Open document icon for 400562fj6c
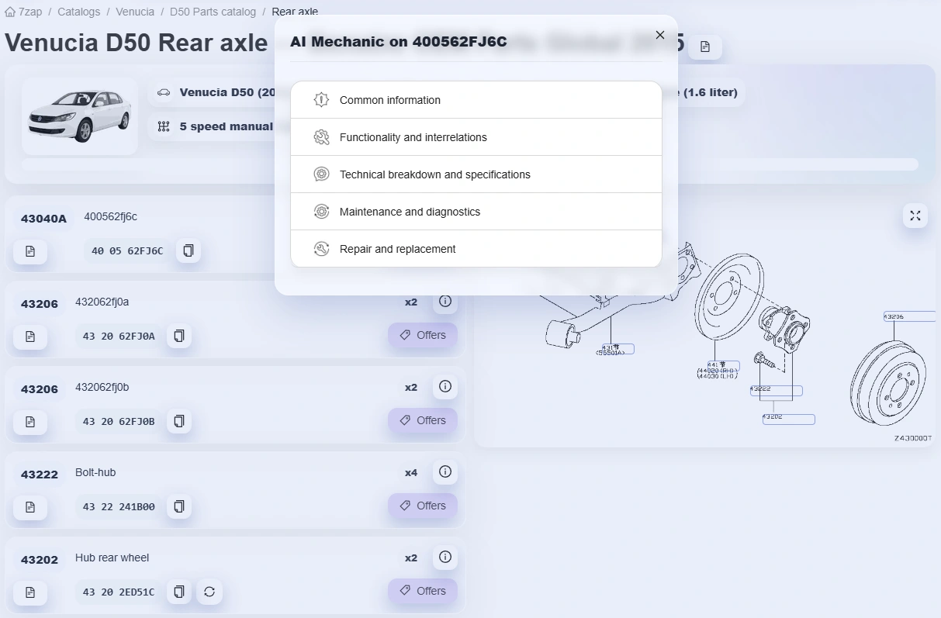The height and width of the screenshot is (618, 941). point(30,251)
